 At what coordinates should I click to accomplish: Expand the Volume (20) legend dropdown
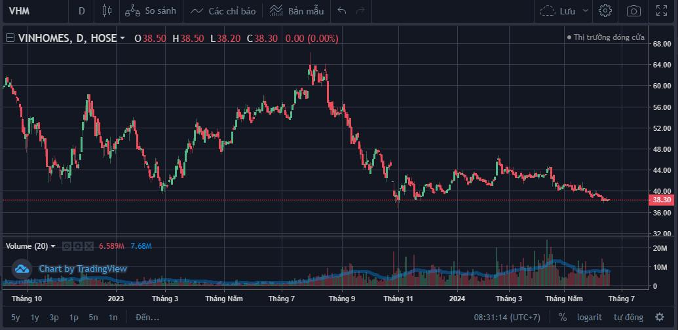pos(53,246)
